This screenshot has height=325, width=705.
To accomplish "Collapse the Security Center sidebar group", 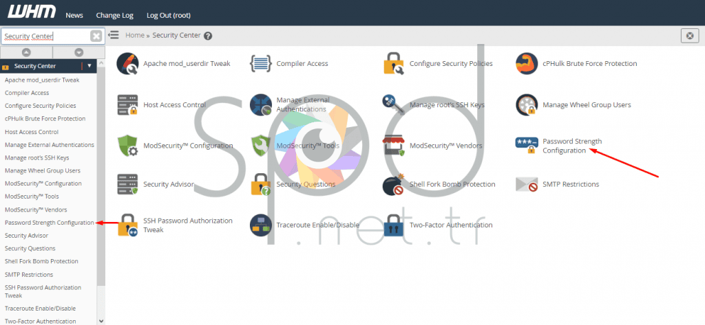I will (x=89, y=66).
